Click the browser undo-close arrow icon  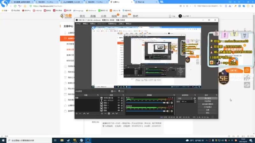[x=19, y=6]
